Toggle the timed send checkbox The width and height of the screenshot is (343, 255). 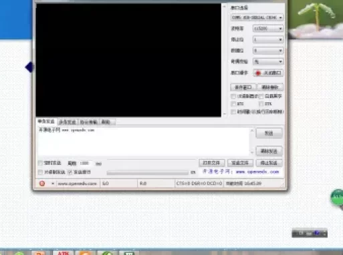click(40, 163)
